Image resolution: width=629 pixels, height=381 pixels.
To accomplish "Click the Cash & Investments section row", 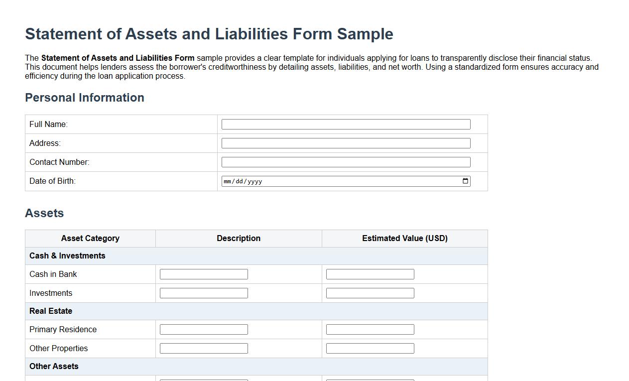I will [256, 255].
